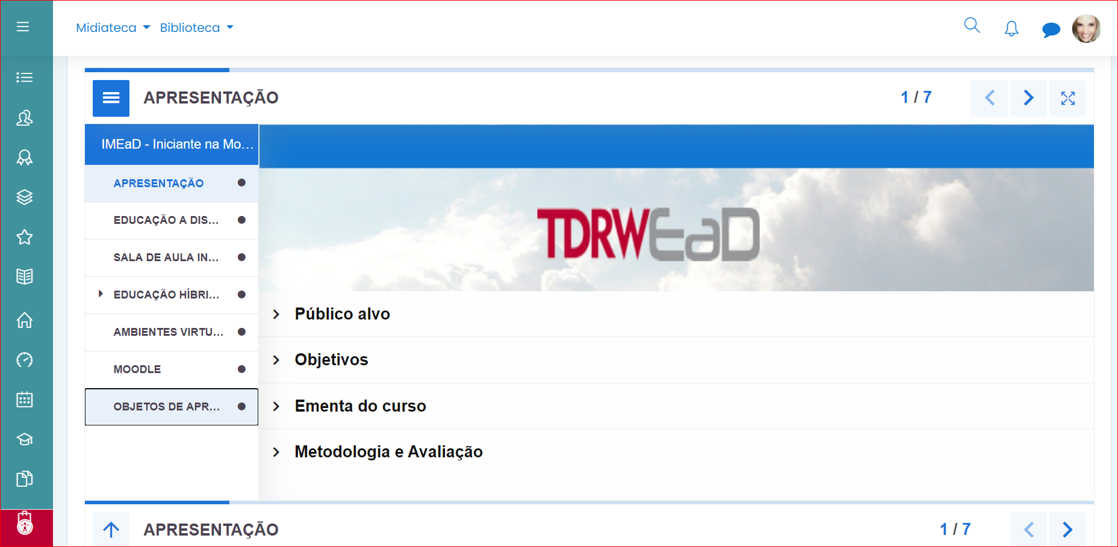Open the open book icon in sidebar
This screenshot has height=547, width=1118.
24,277
